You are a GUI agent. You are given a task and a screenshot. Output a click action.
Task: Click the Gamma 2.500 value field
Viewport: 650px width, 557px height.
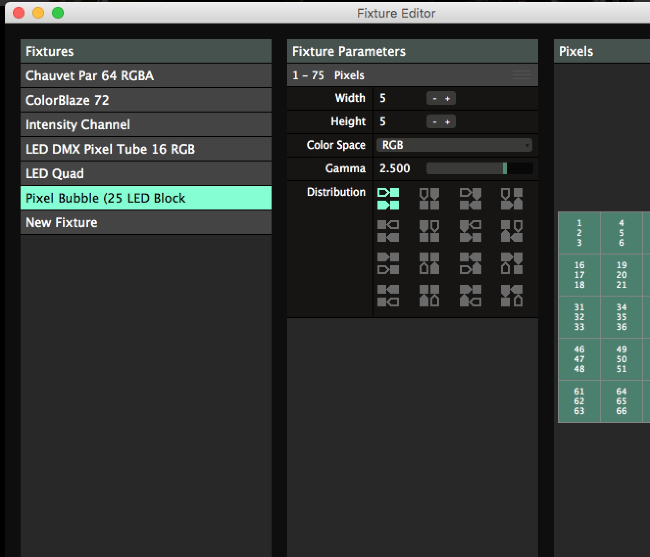(395, 168)
